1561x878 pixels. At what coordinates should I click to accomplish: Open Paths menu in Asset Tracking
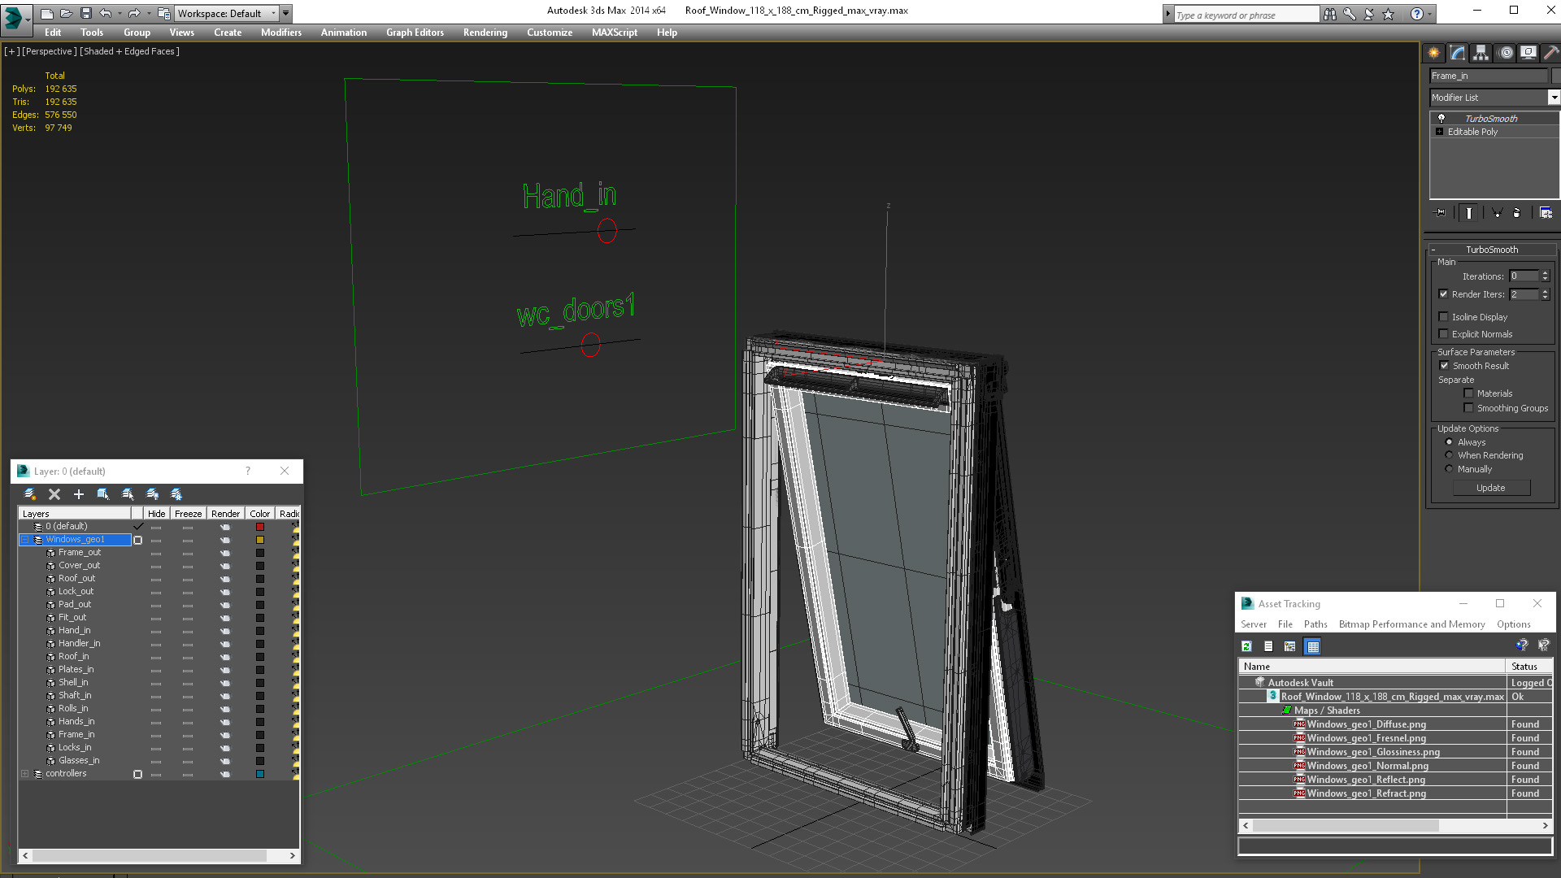(1315, 624)
